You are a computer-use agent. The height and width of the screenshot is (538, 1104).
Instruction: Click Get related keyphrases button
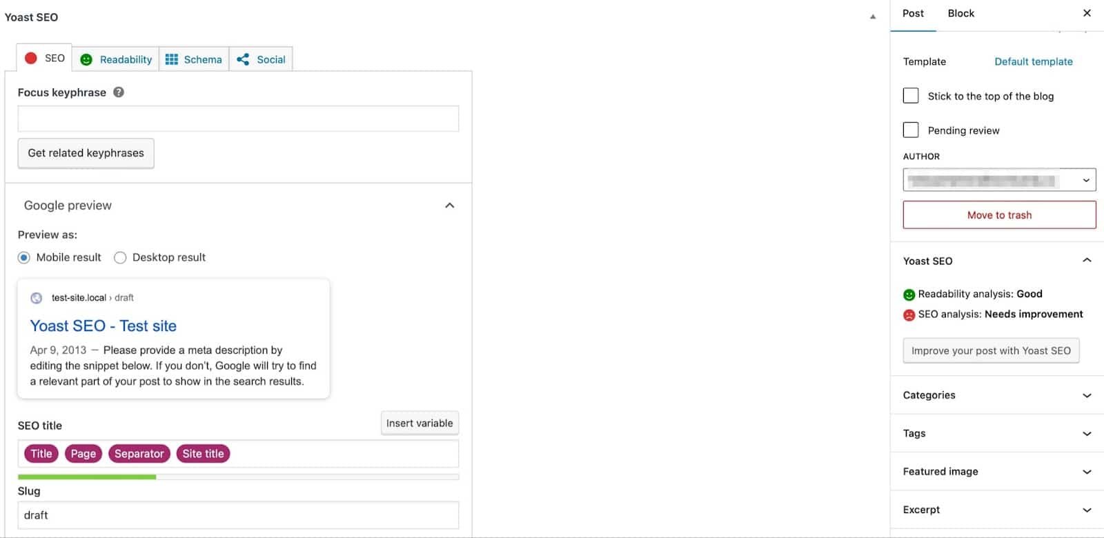click(86, 153)
